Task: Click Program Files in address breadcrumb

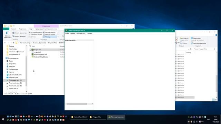Action: [52, 43]
